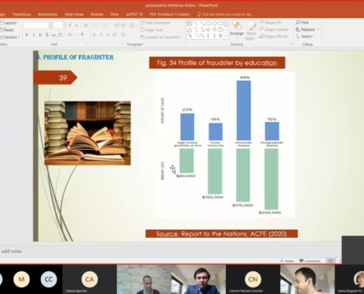The width and height of the screenshot is (364, 294).
Task: Open the Select dropdown in Editing
Action: [x=305, y=36]
